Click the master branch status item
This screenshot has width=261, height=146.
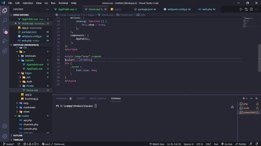pyautogui.click(x=9, y=144)
